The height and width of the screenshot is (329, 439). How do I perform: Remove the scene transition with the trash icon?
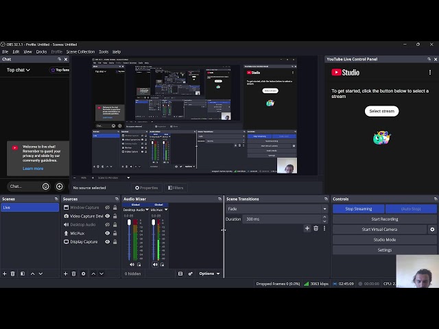(316, 228)
